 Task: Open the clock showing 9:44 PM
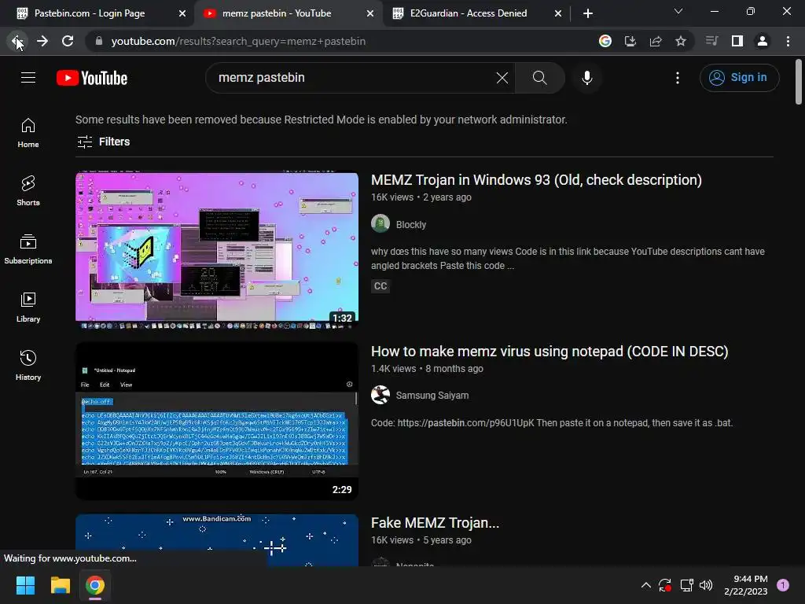(745, 585)
